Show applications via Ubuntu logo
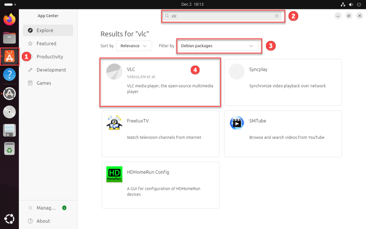 (9, 219)
